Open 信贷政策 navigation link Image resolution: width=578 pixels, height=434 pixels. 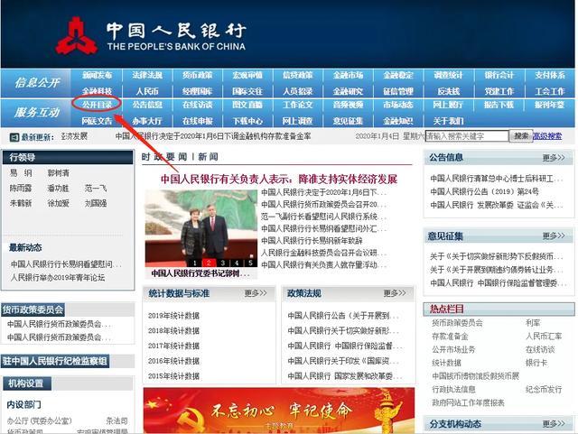pos(297,75)
